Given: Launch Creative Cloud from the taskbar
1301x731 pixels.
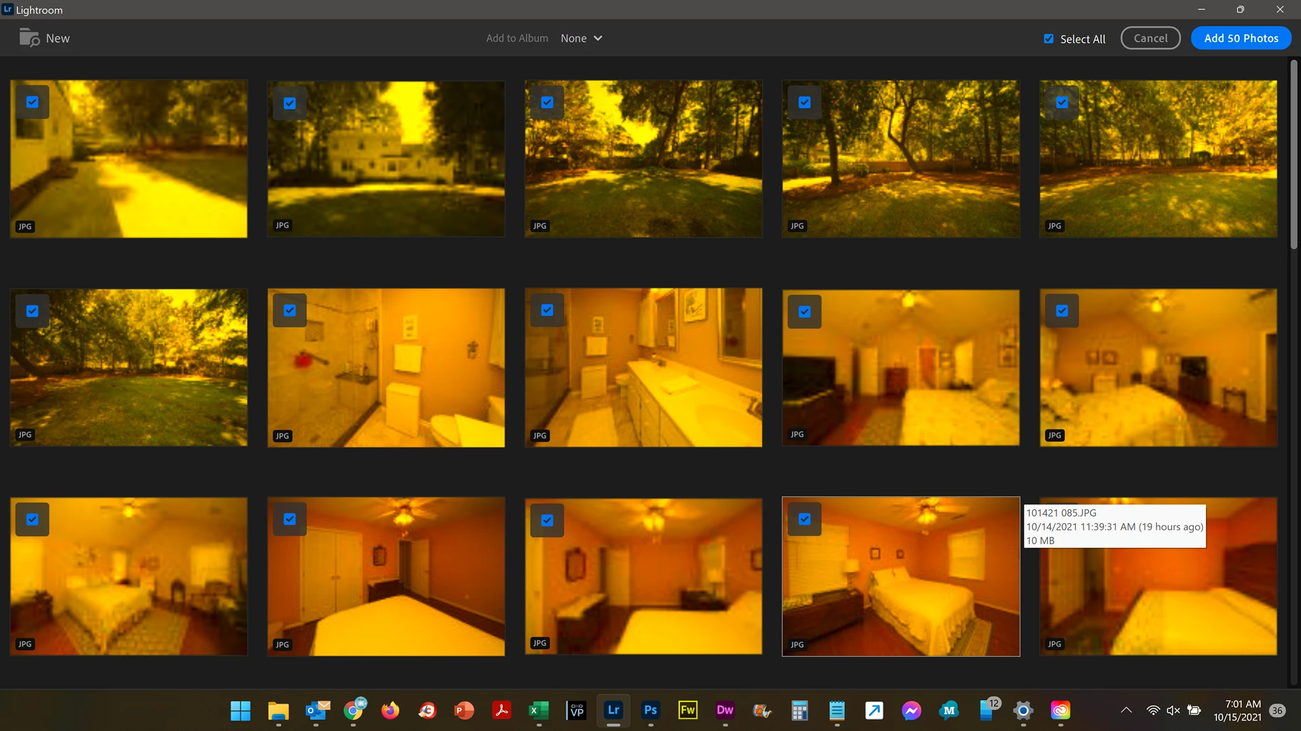Looking at the screenshot, I should (1060, 710).
